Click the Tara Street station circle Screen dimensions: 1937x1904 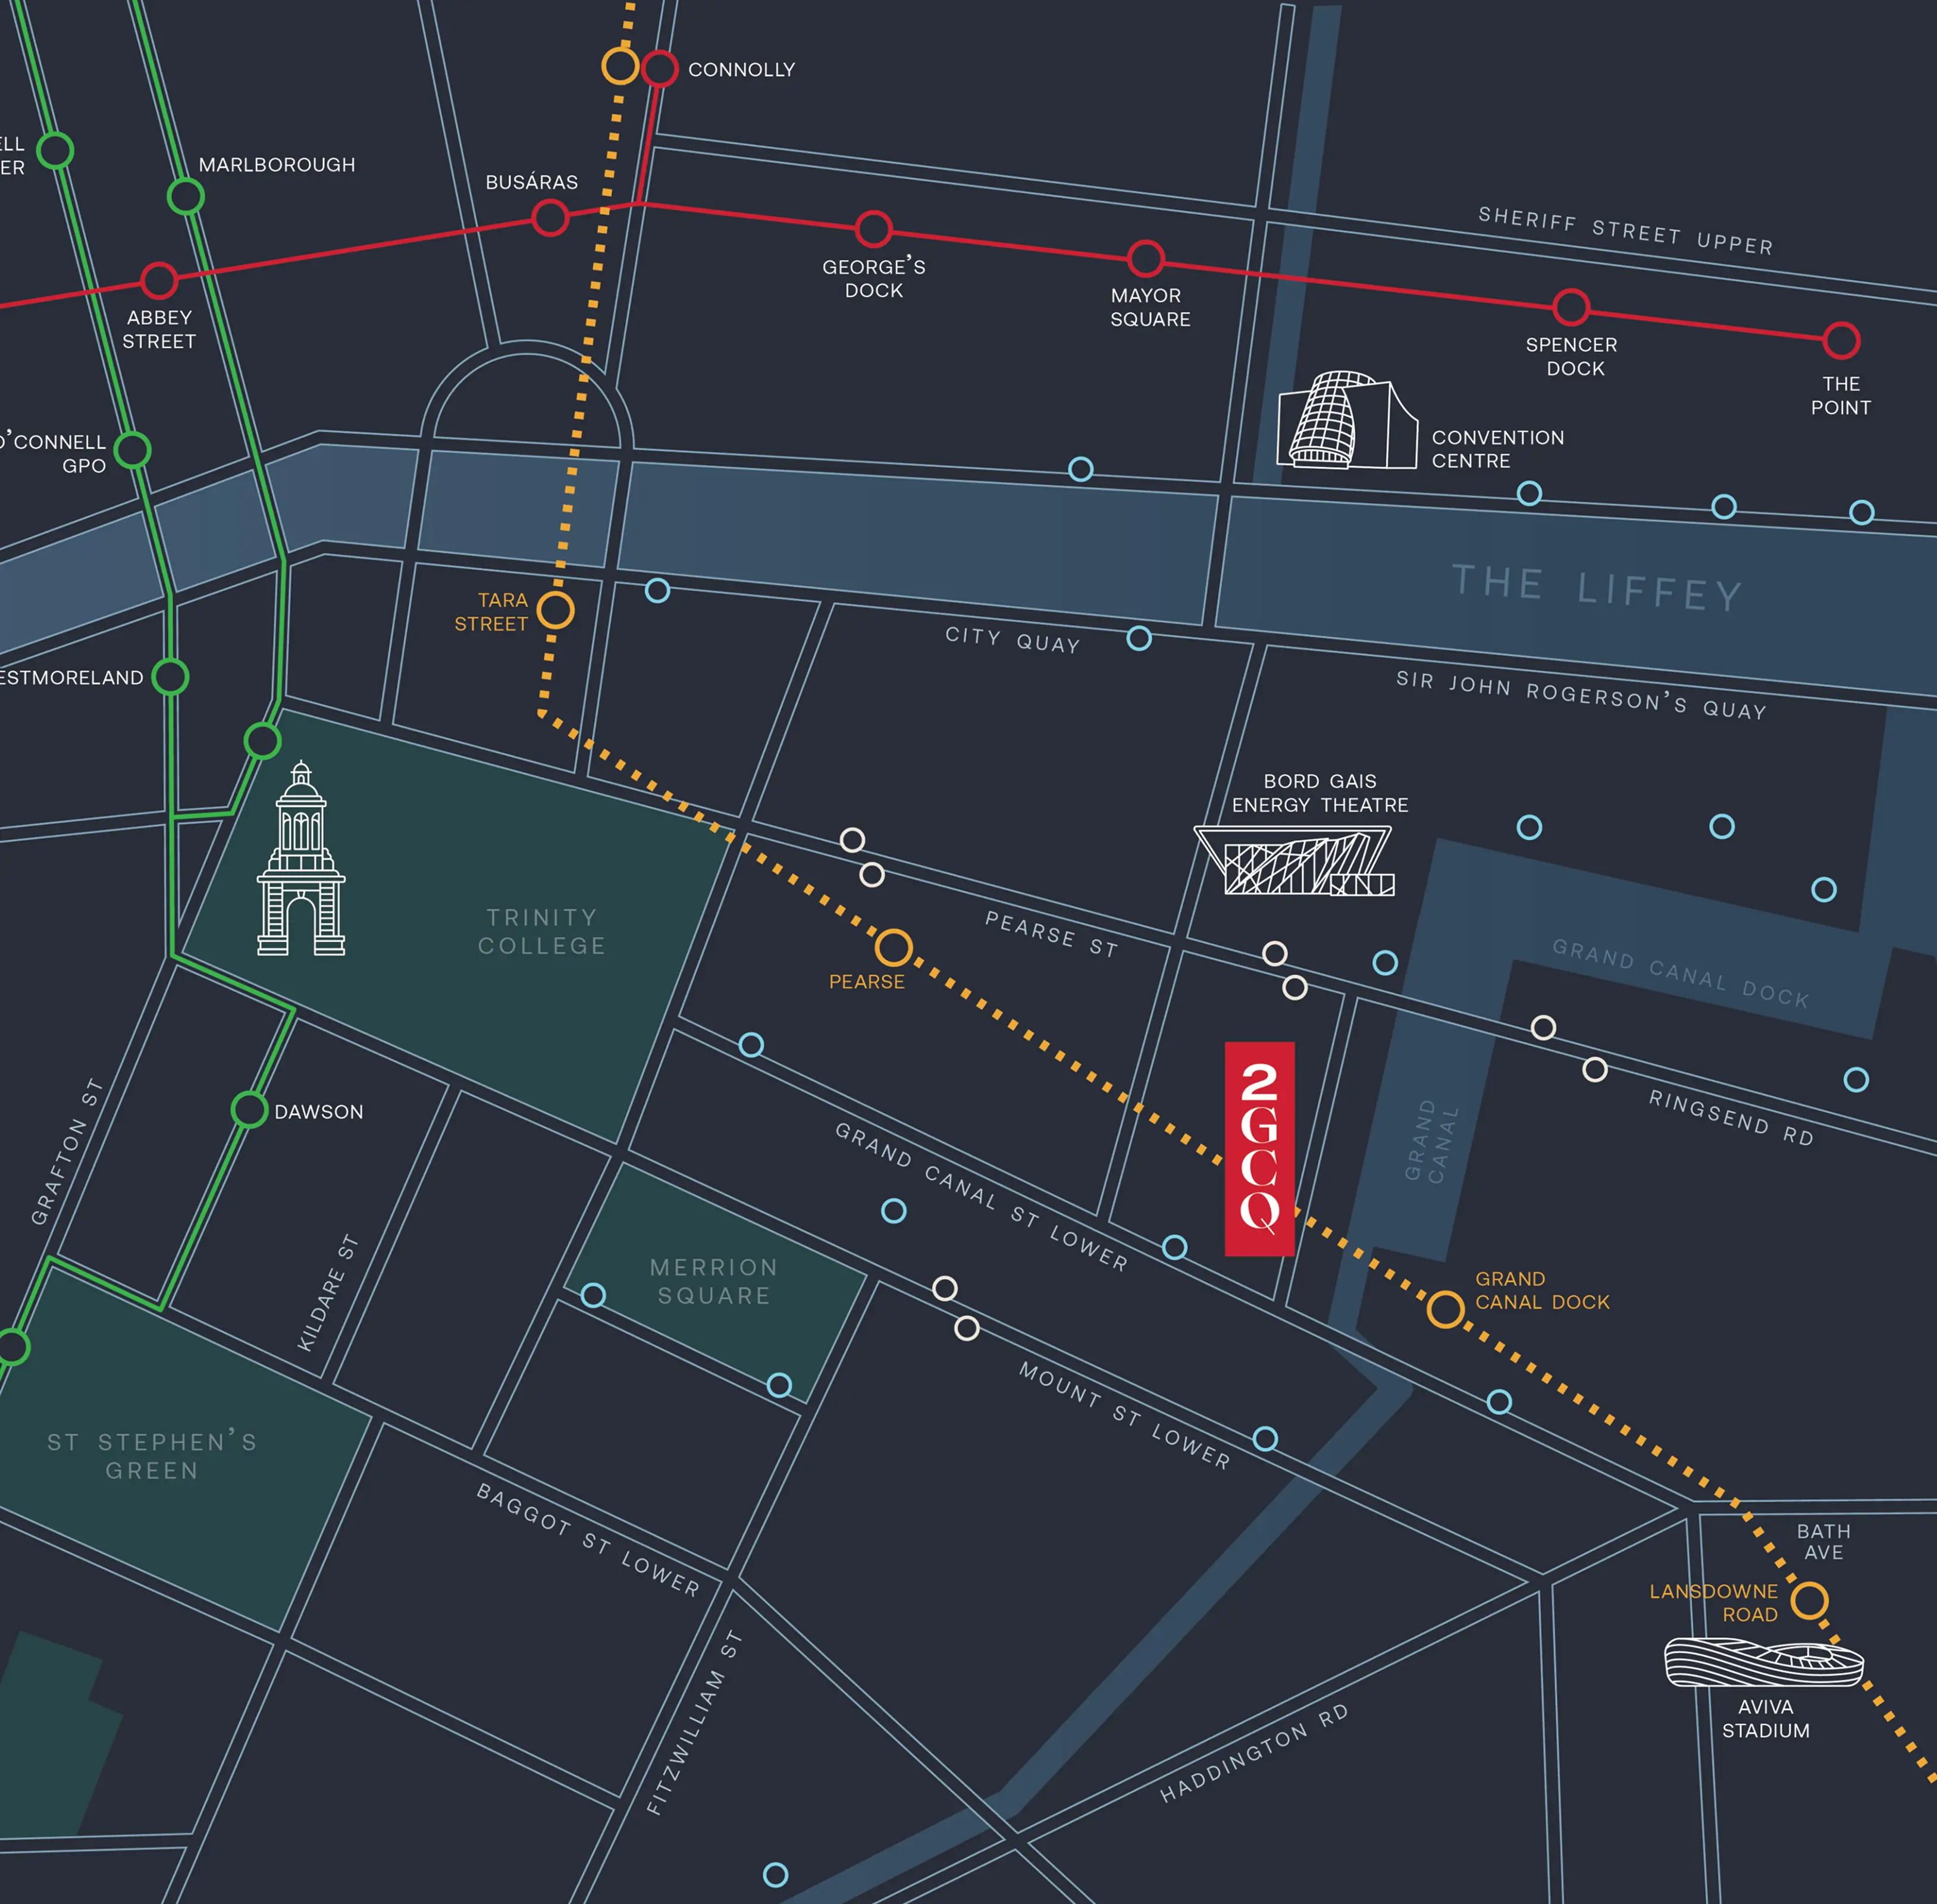point(556,610)
